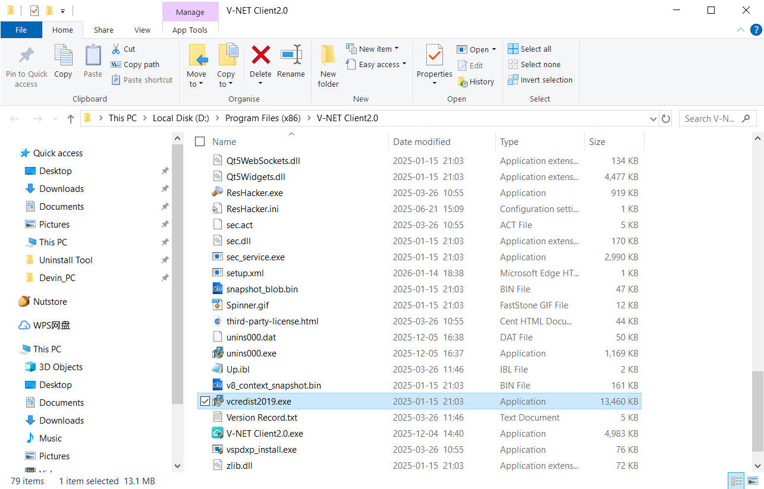Open ResHacker.exe in the file list
764x489 pixels.
(254, 193)
